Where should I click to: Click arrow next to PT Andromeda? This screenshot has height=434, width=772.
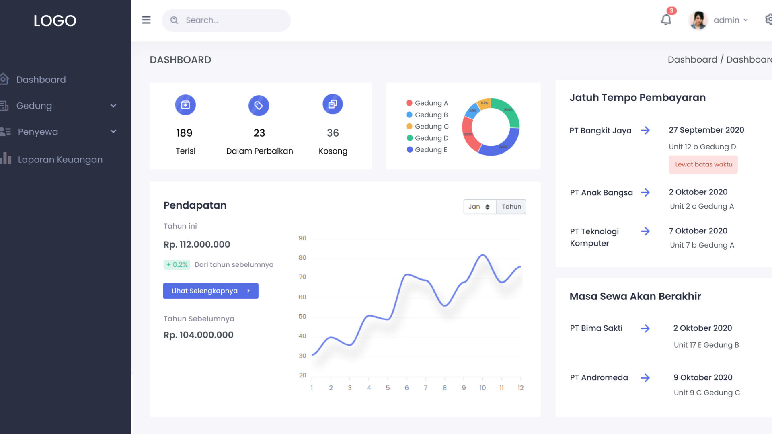[645, 378]
